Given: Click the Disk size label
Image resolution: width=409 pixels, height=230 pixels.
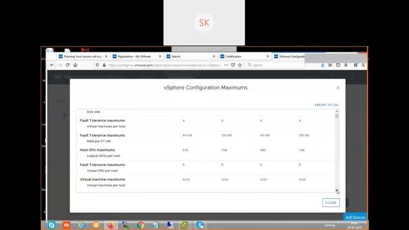Looking at the screenshot, I should point(93,112).
